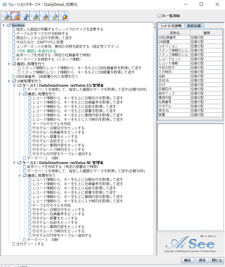Click the 種類 column header
Viewport: 225px width, 267px height.
click(206, 33)
